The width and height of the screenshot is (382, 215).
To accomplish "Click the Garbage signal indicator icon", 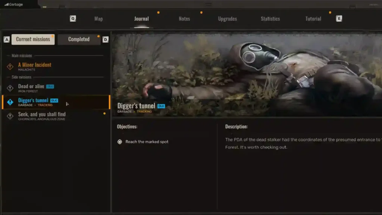I will 6,4.
